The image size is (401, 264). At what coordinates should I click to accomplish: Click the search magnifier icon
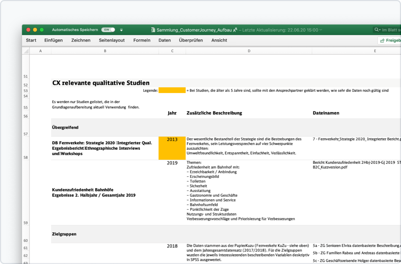(x=377, y=30)
